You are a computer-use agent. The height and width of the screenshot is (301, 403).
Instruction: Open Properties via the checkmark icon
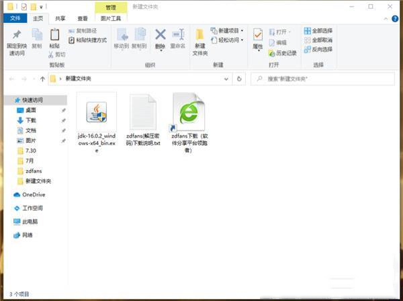coord(258,36)
